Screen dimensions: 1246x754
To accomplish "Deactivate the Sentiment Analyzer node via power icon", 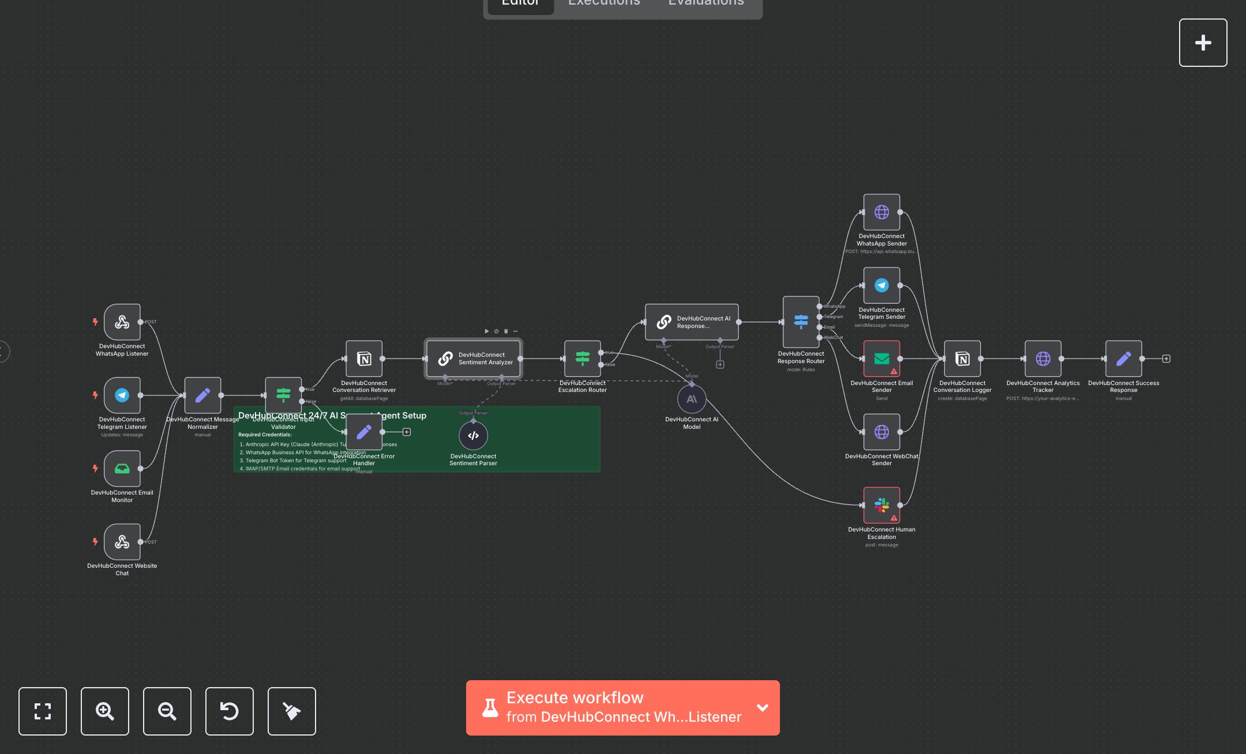I will pos(496,331).
